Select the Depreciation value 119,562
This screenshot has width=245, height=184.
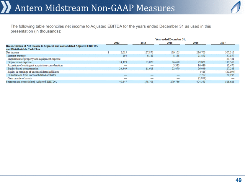click(230, 62)
